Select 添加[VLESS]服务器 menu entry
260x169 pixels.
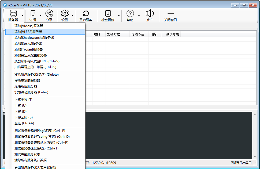pos(45,32)
